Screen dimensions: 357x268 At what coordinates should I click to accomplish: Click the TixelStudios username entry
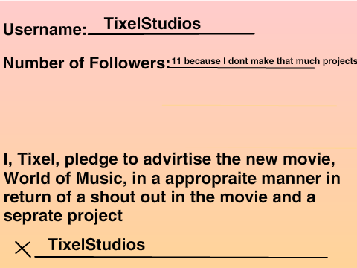[152, 24]
